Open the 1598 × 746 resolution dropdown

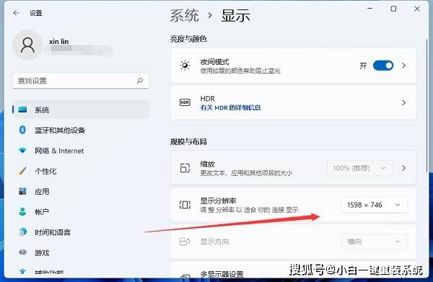375,205
